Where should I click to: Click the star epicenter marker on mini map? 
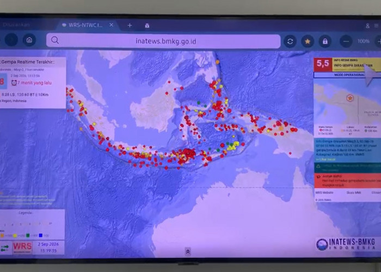pos(350,98)
